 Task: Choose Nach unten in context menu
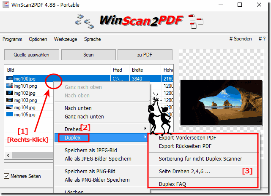pos(102,108)
